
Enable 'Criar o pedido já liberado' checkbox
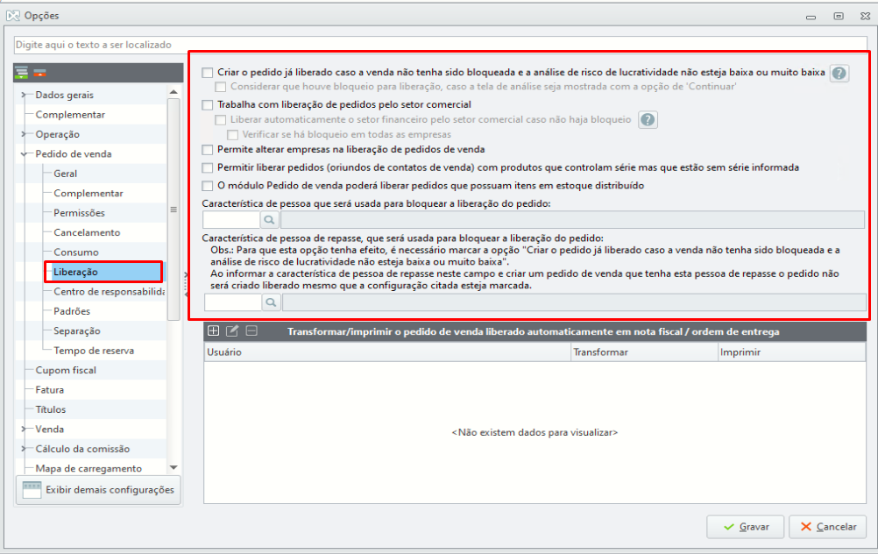click(x=208, y=72)
